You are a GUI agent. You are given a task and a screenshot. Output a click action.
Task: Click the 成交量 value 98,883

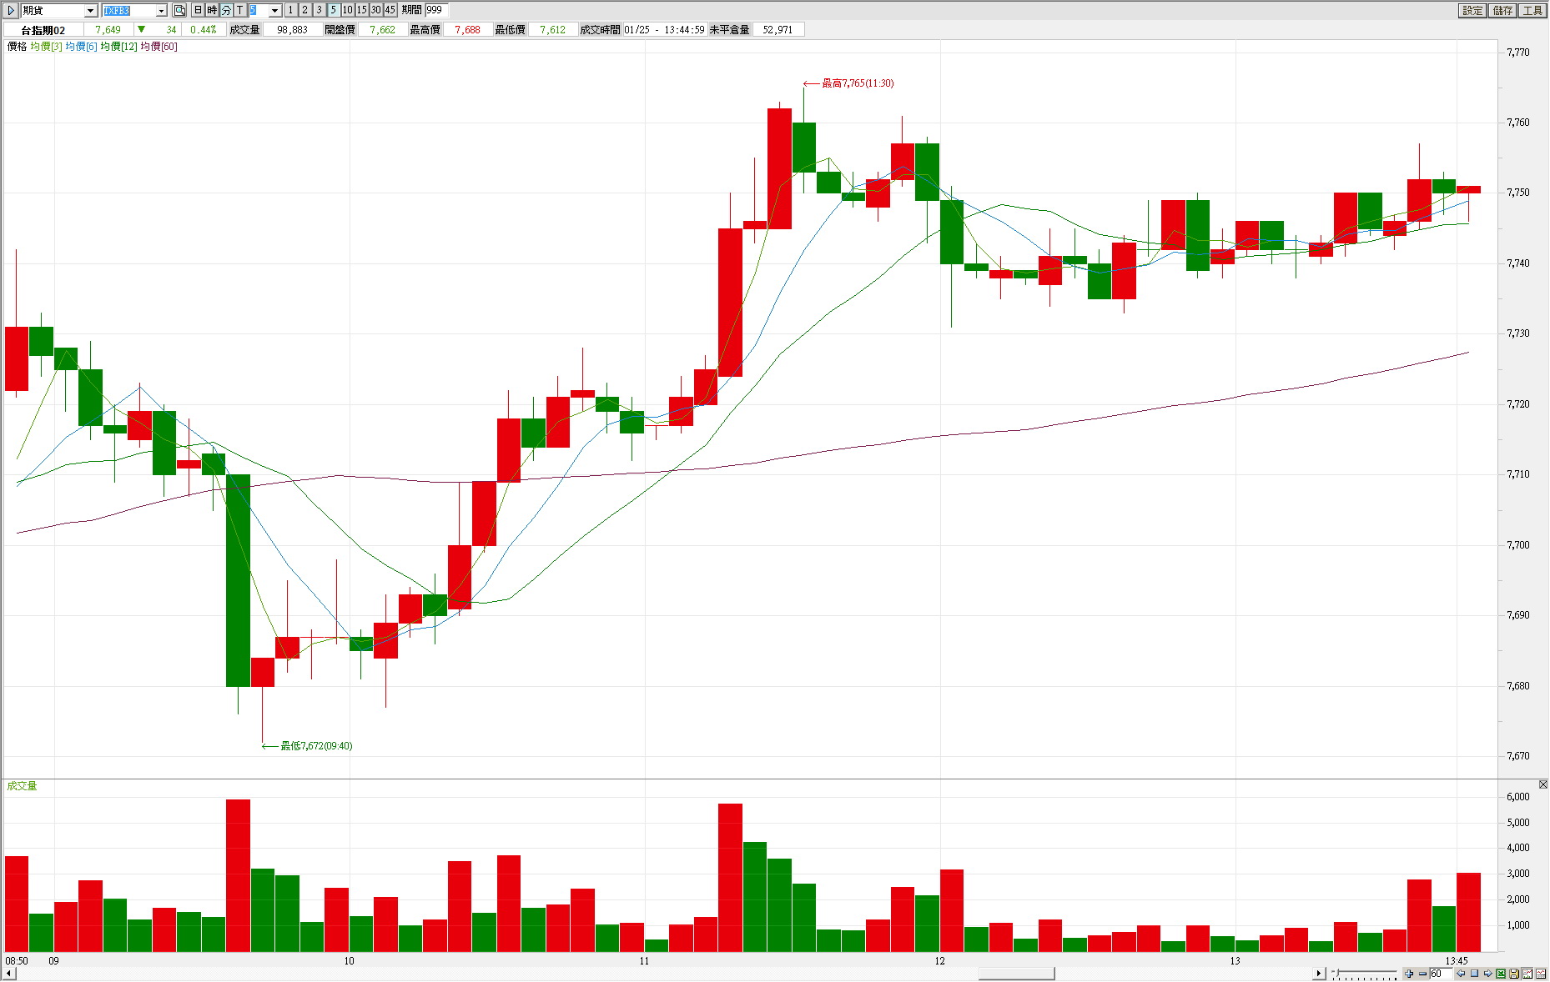tap(292, 30)
